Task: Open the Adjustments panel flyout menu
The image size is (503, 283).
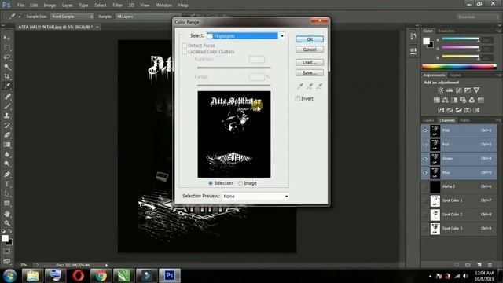Action: pos(498,75)
